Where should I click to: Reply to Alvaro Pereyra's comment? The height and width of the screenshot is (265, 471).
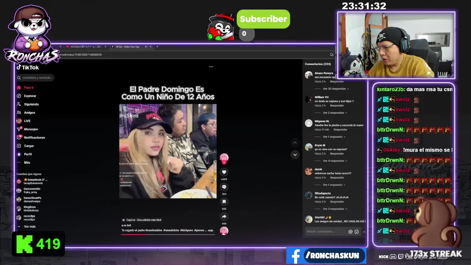pos(337,81)
